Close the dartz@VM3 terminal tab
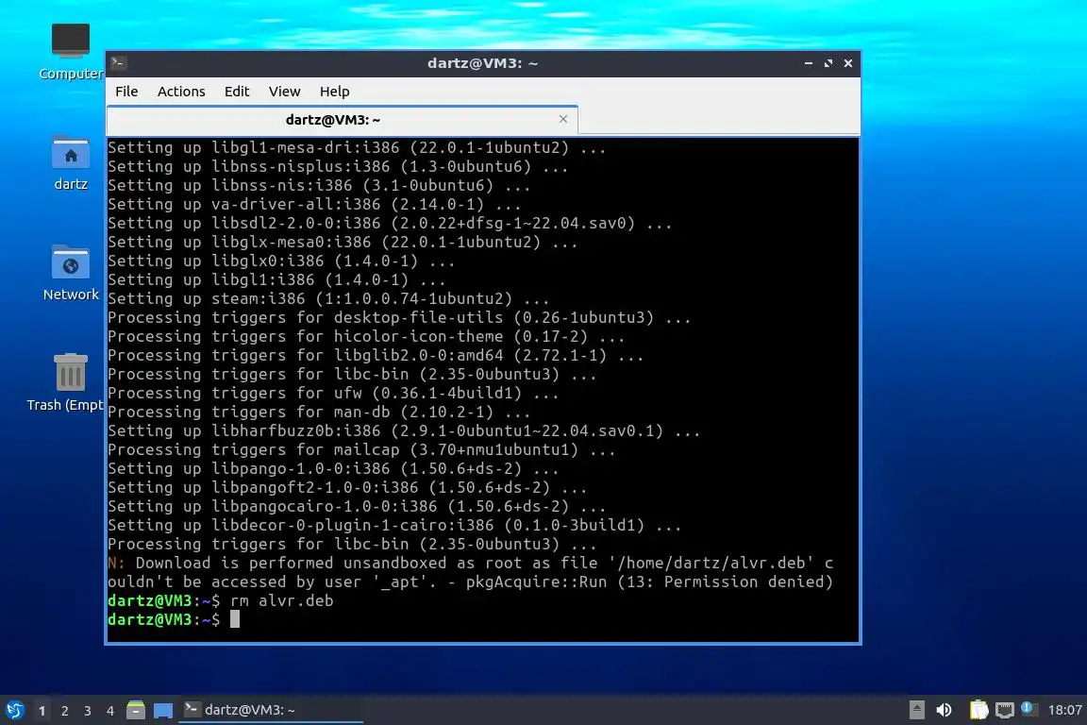The width and height of the screenshot is (1087, 725). click(563, 119)
